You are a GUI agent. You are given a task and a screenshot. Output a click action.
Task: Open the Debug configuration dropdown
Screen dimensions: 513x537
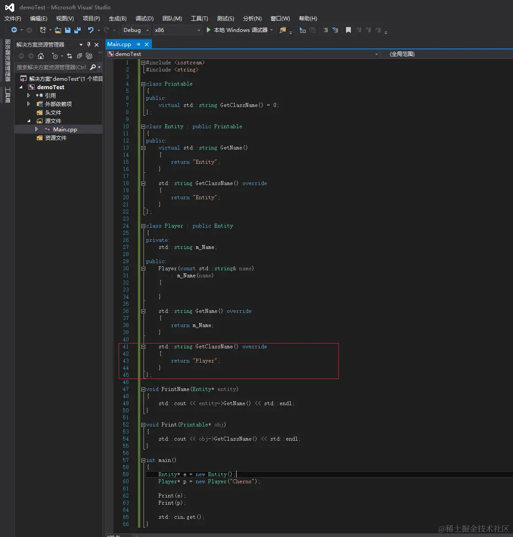tap(136, 30)
